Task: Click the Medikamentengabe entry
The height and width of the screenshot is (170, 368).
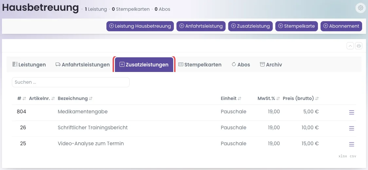Action: (83, 112)
